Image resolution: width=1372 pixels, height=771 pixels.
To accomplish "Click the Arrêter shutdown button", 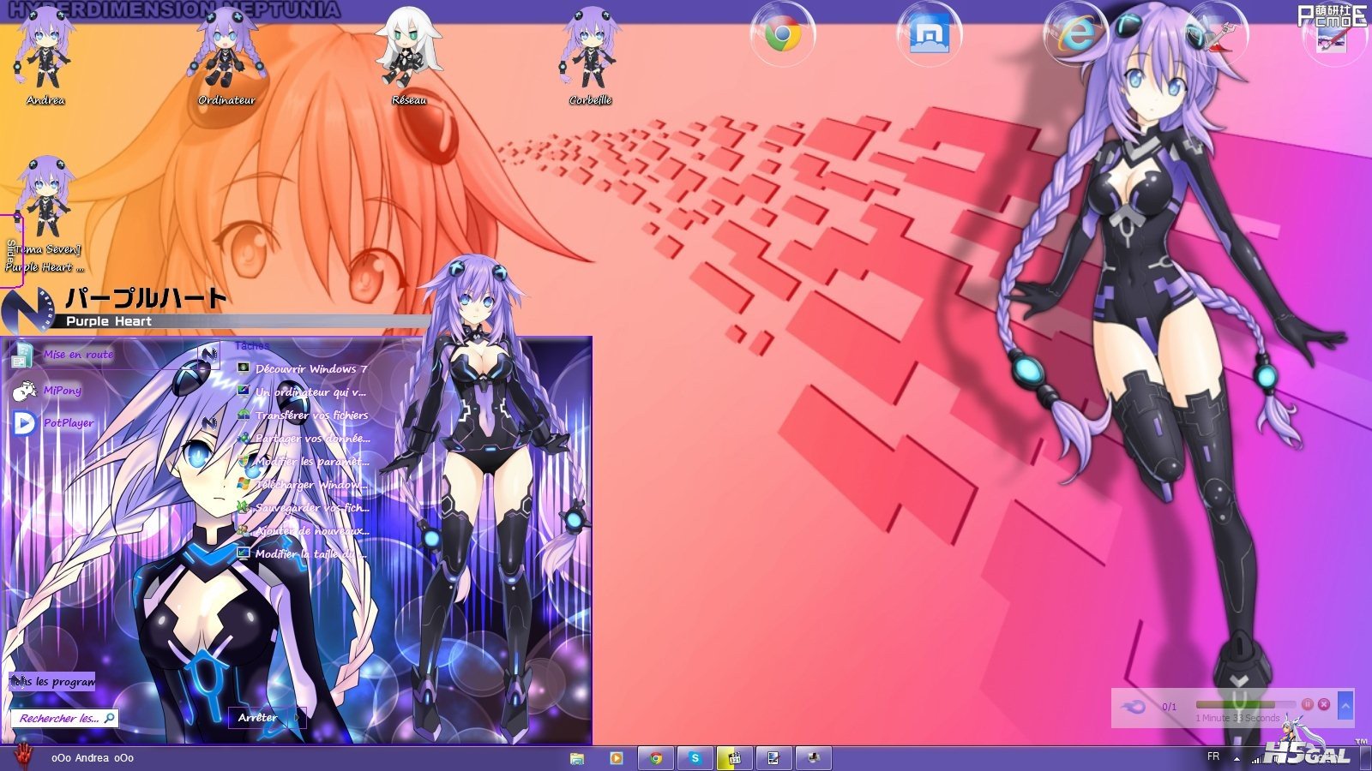I will click(x=257, y=718).
